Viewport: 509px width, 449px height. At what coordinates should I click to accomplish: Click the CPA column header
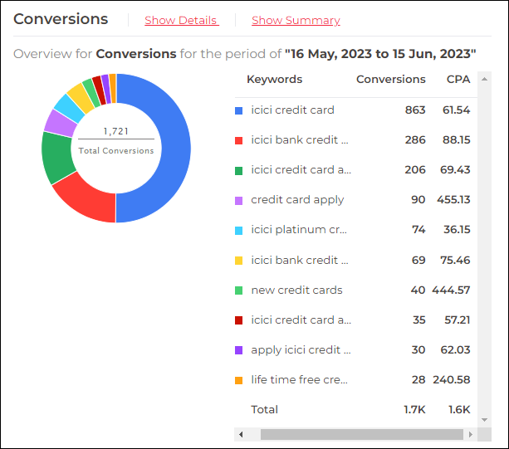pos(458,79)
